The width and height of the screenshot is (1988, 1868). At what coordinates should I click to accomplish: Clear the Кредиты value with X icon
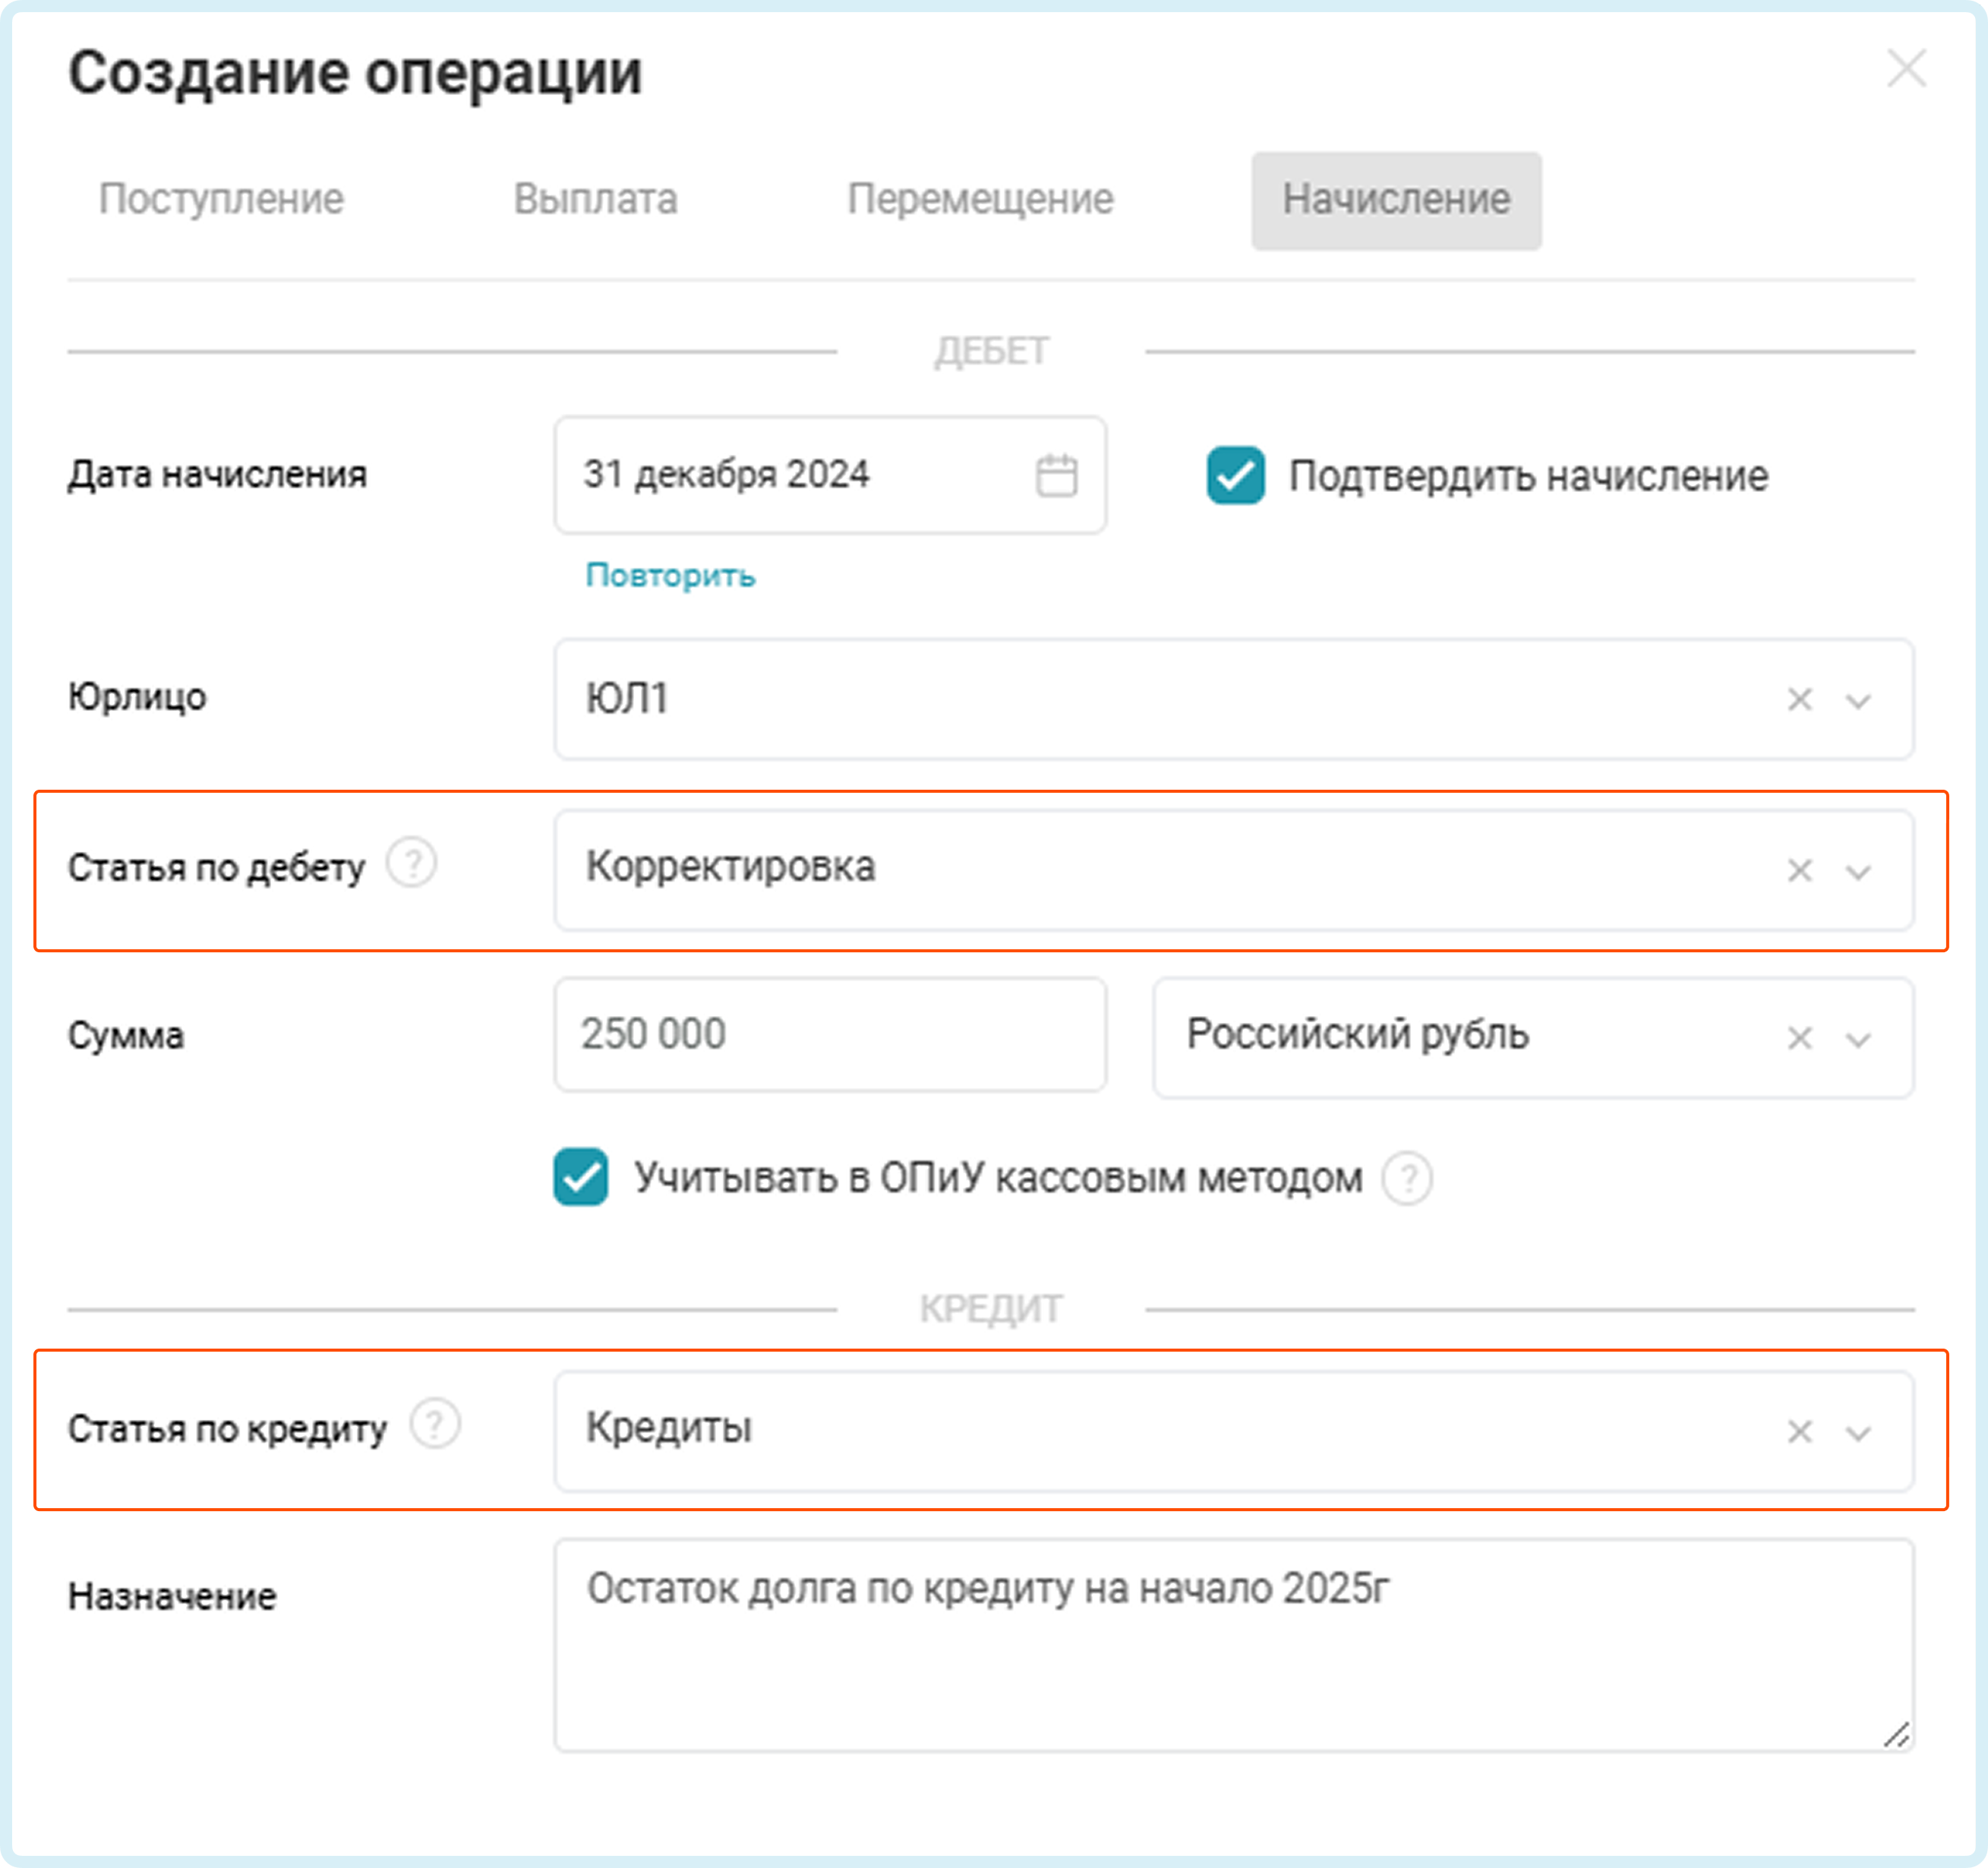(x=1799, y=1432)
